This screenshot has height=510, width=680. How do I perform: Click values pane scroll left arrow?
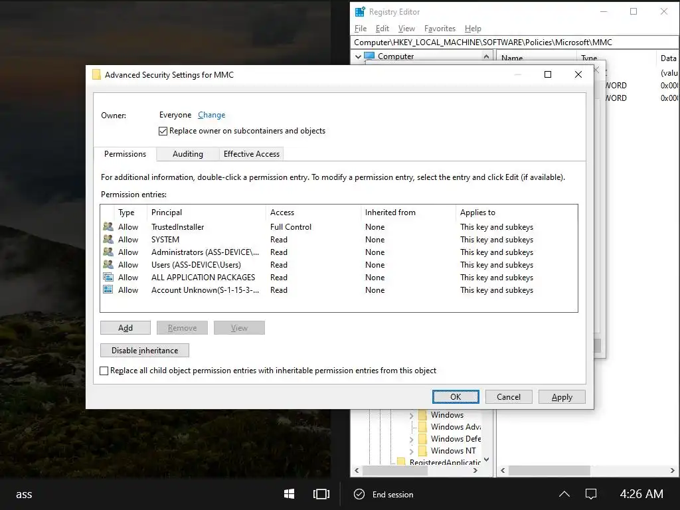pyautogui.click(x=503, y=471)
